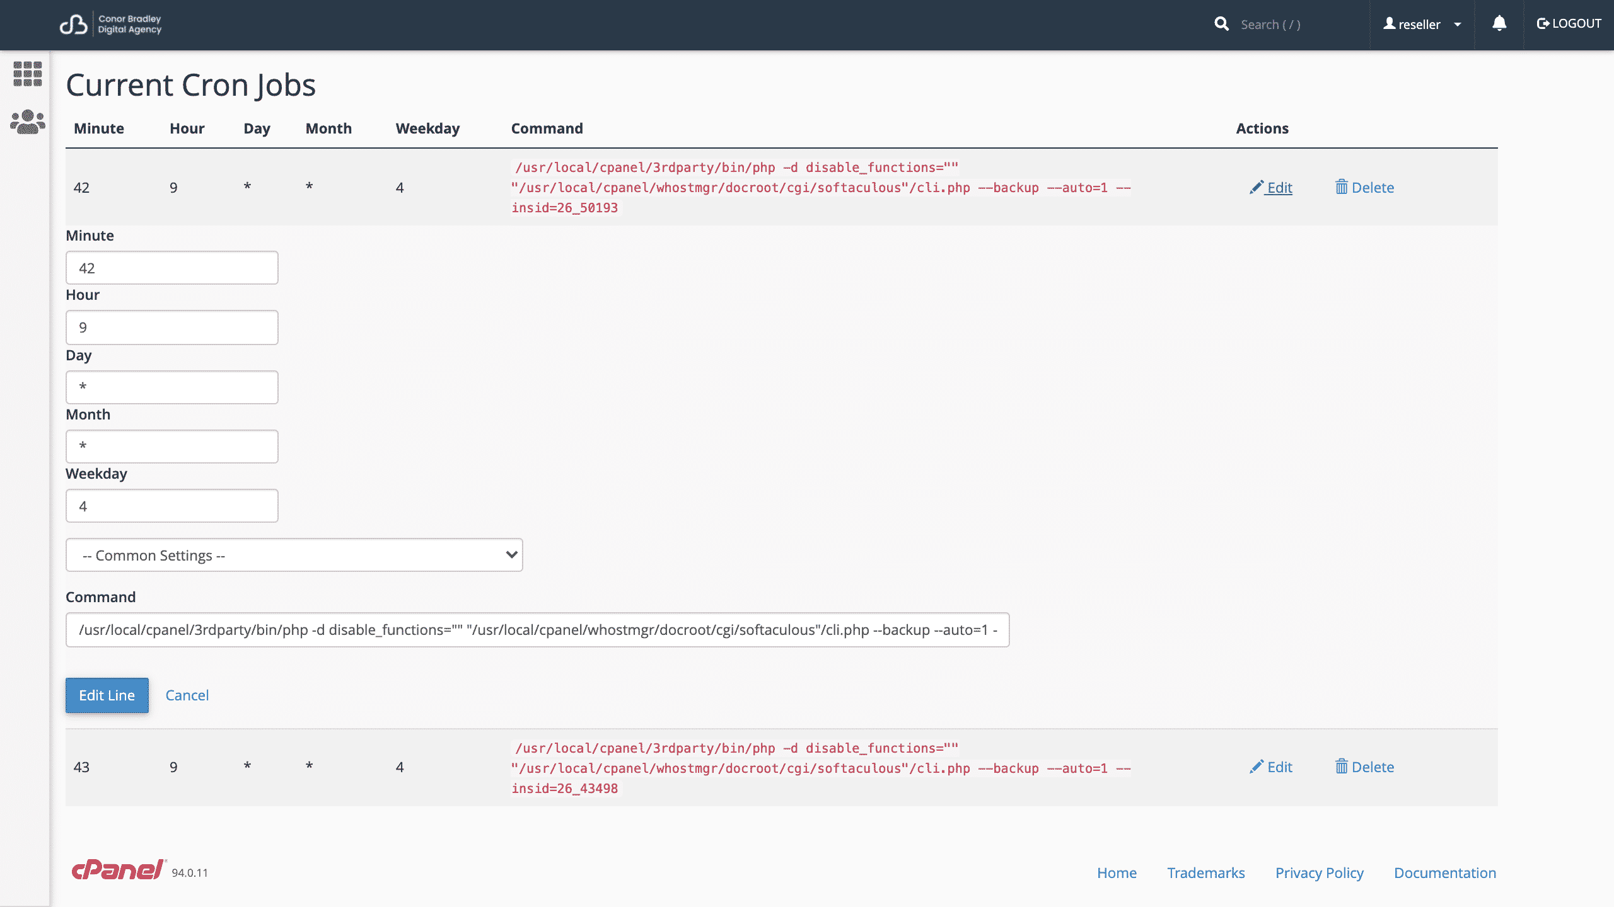Open the Privacy Policy footer link
Image resolution: width=1614 pixels, height=907 pixels.
(x=1319, y=872)
